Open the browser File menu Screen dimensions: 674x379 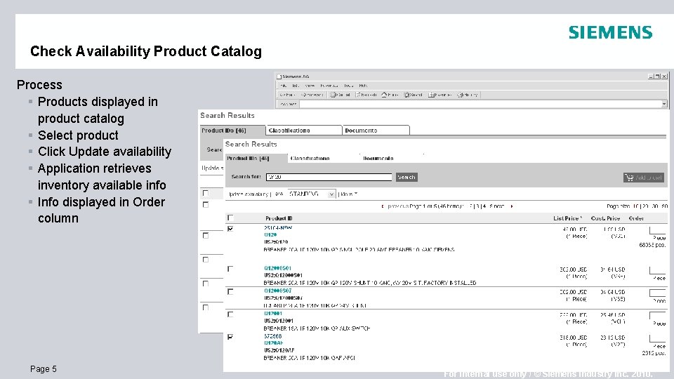pyautogui.click(x=283, y=86)
